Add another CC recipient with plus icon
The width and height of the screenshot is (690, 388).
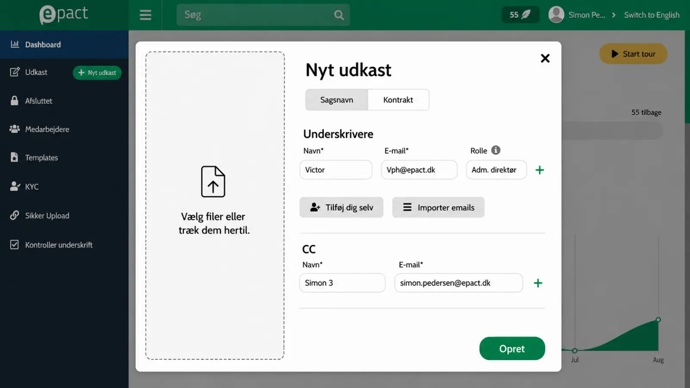pos(538,283)
